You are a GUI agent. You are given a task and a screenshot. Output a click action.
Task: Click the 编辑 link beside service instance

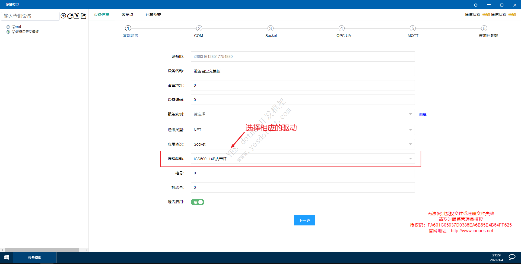tap(422, 114)
